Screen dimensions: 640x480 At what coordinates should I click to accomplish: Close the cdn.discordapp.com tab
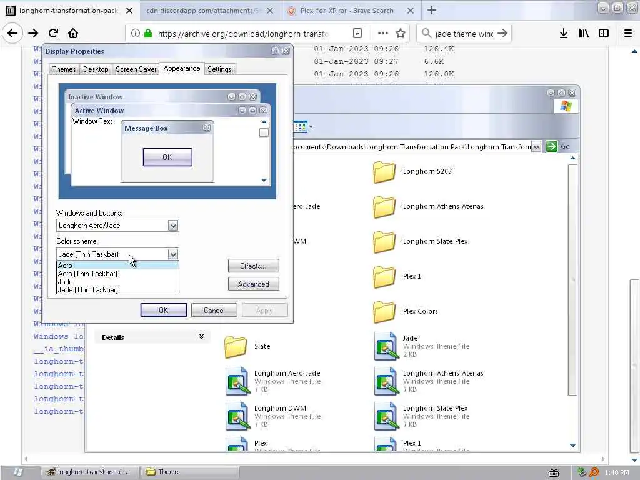tap(270, 11)
